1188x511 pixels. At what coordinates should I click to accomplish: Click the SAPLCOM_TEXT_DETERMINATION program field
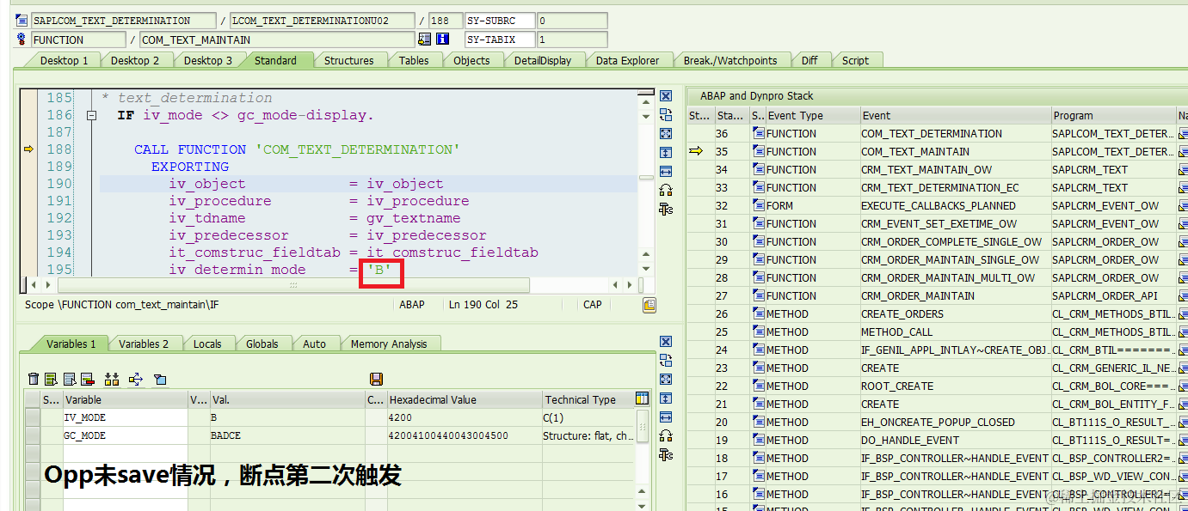(123, 21)
